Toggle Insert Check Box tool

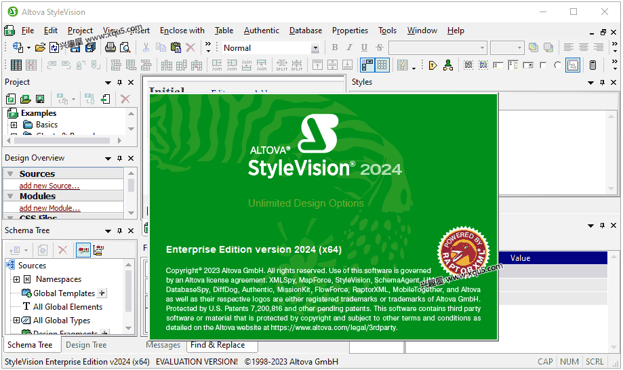543,65
